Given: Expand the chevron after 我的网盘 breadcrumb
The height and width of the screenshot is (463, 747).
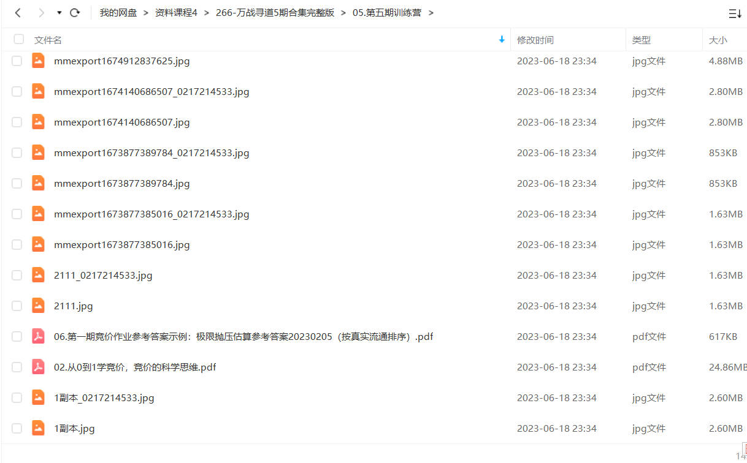Looking at the screenshot, I should [x=146, y=12].
